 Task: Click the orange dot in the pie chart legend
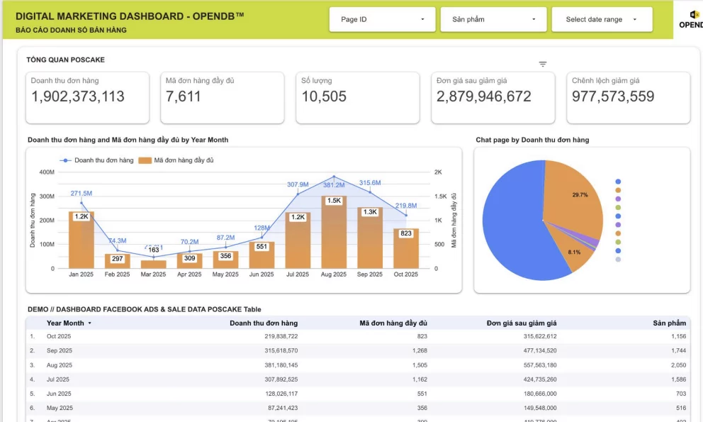(x=618, y=190)
